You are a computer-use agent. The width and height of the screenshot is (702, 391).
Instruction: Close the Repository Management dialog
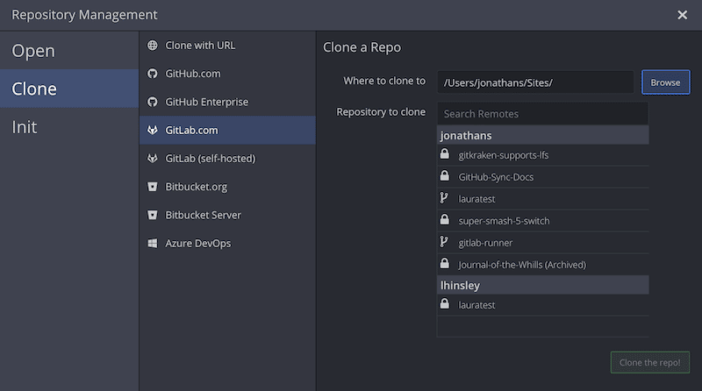pyautogui.click(x=683, y=15)
